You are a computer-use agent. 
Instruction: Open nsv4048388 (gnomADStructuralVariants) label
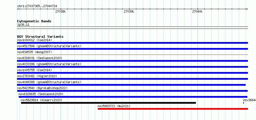click(49, 82)
